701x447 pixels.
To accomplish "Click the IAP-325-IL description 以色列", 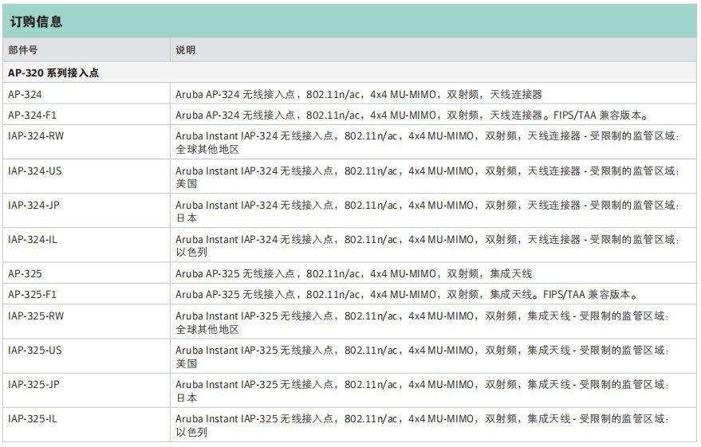I will coord(422,425).
